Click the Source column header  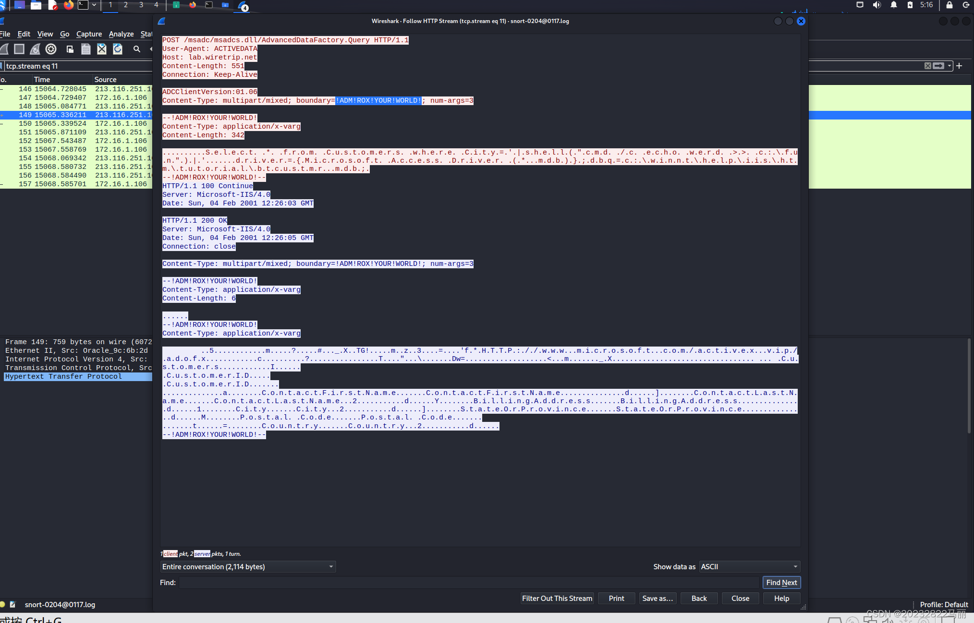click(122, 79)
